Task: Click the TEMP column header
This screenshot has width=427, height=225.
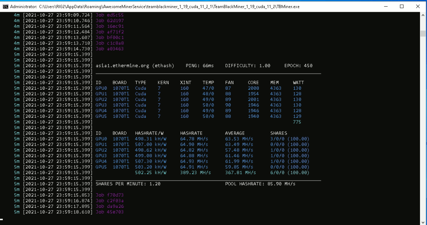Action: click(208, 82)
